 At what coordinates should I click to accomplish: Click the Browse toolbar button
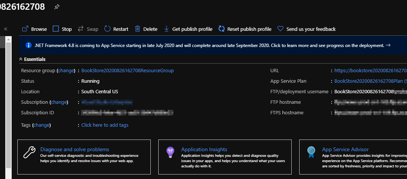[x=35, y=29]
